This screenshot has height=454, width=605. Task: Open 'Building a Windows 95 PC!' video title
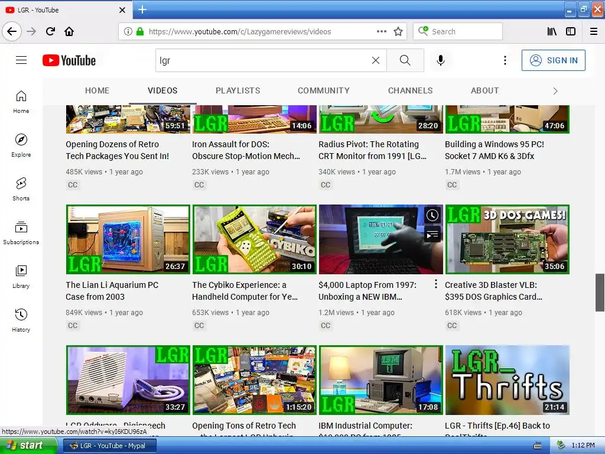pyautogui.click(x=495, y=150)
